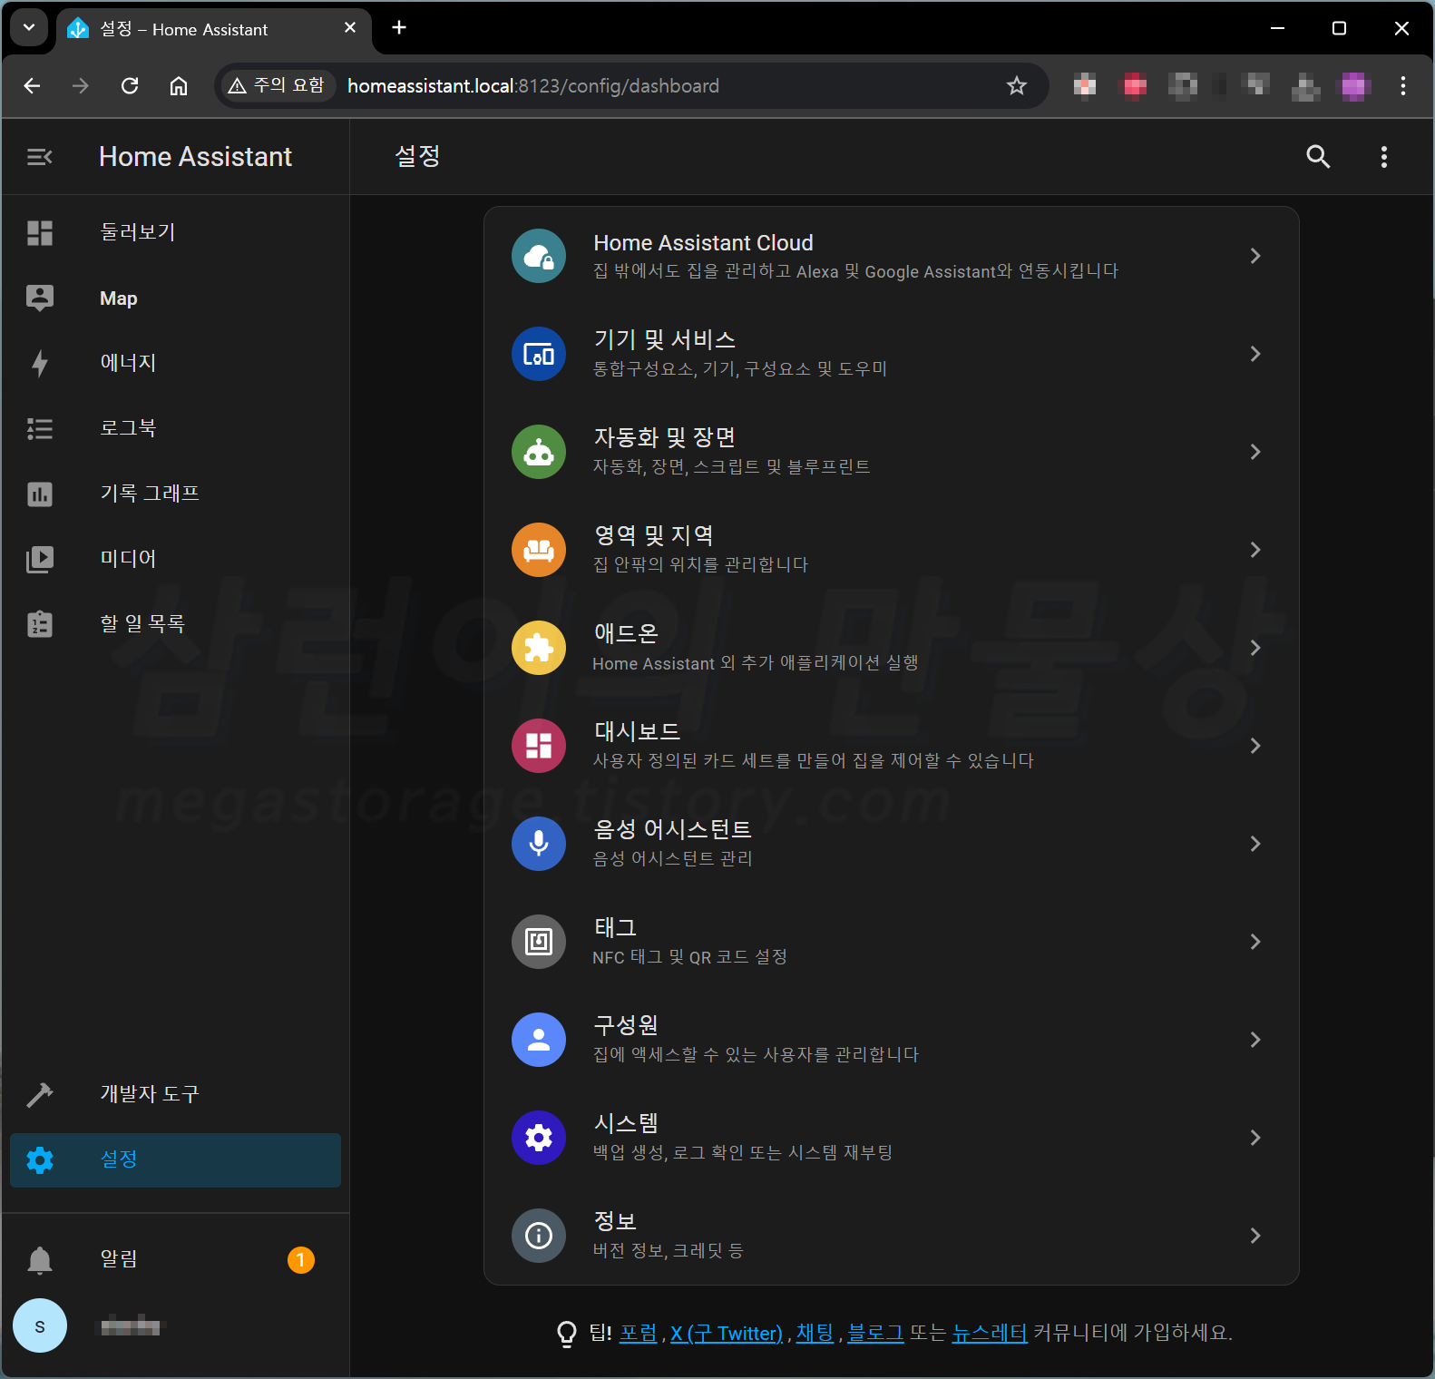This screenshot has height=1379, width=1435.
Task: Select the Map sidebar menu item
Action: tap(175, 298)
